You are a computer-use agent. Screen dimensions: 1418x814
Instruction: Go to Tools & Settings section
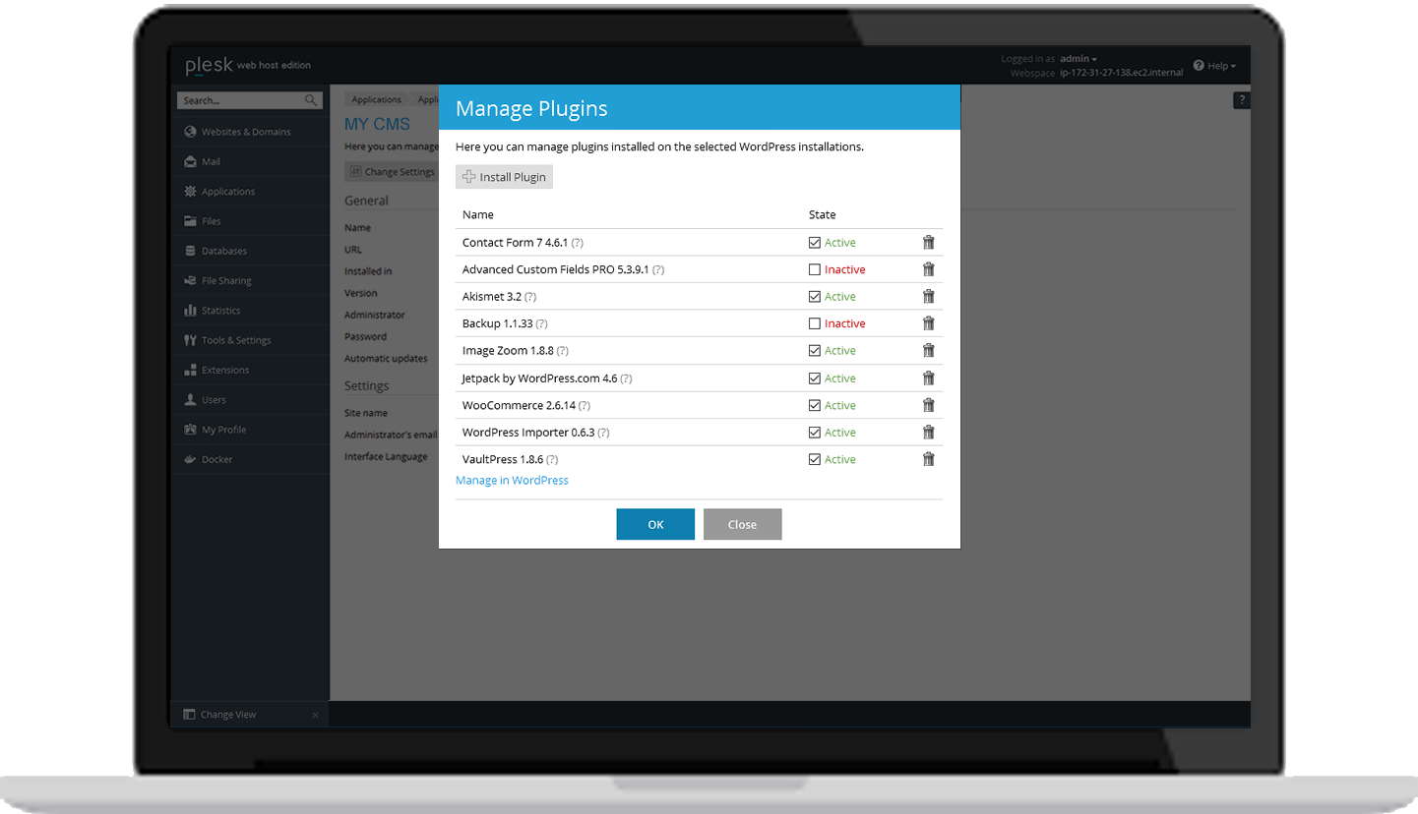pyautogui.click(x=250, y=340)
